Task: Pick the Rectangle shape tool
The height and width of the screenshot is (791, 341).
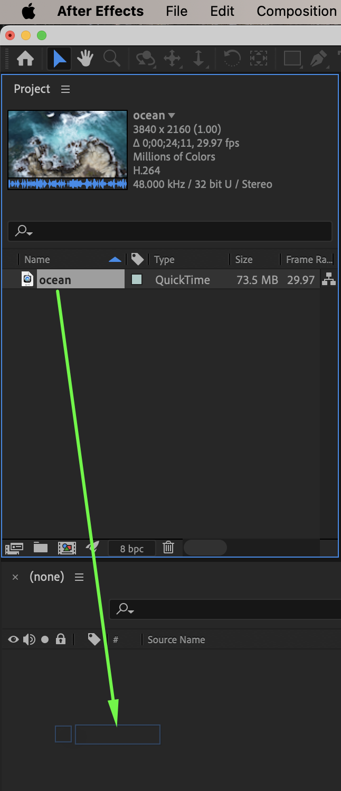Action: click(x=292, y=59)
